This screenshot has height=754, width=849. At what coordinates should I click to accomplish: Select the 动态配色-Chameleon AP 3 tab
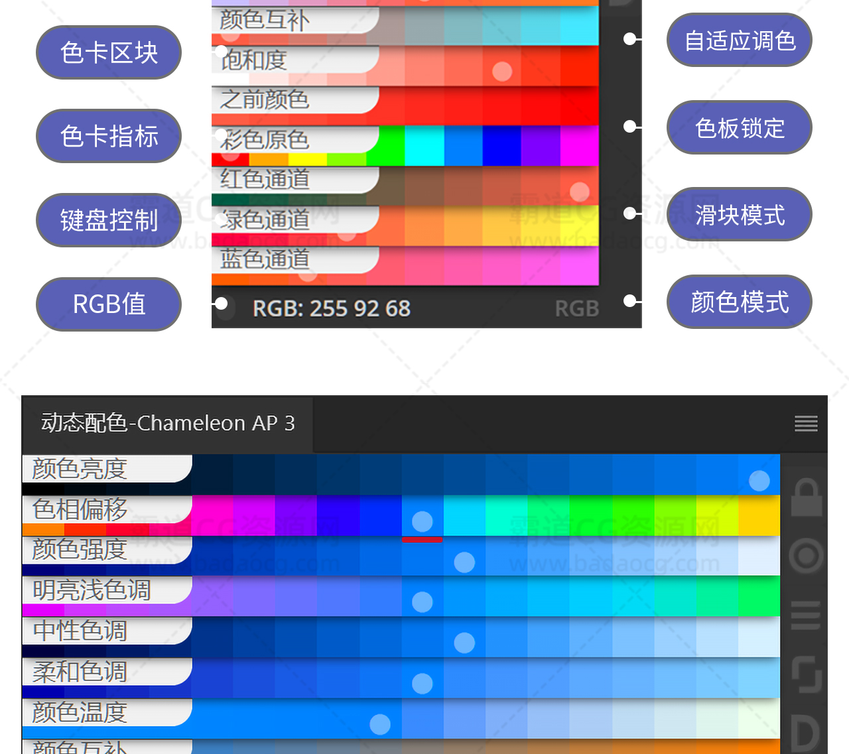point(168,423)
